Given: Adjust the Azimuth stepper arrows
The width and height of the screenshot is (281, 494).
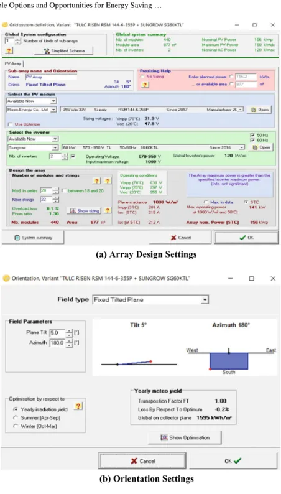Looking at the screenshot, I should (69, 343).
